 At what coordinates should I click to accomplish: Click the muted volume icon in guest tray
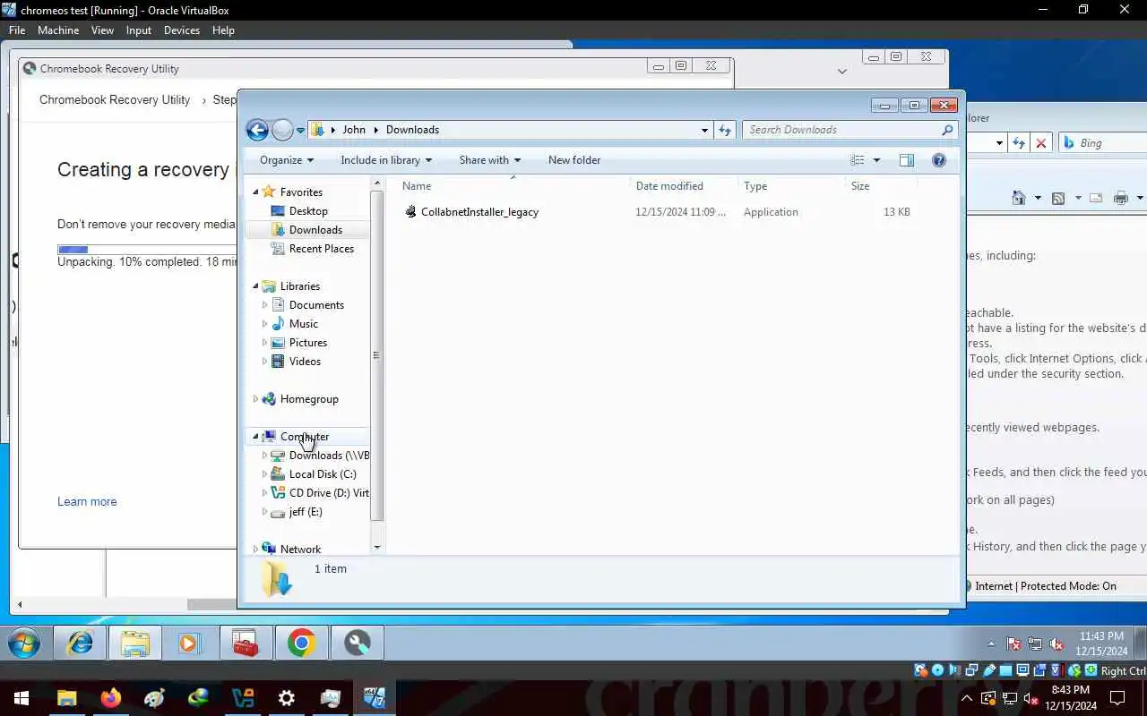(1056, 644)
